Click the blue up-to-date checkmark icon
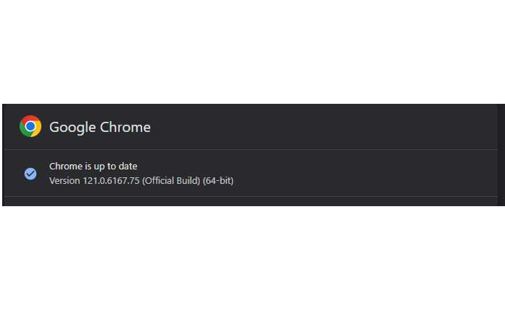The image size is (505, 310). tap(30, 174)
